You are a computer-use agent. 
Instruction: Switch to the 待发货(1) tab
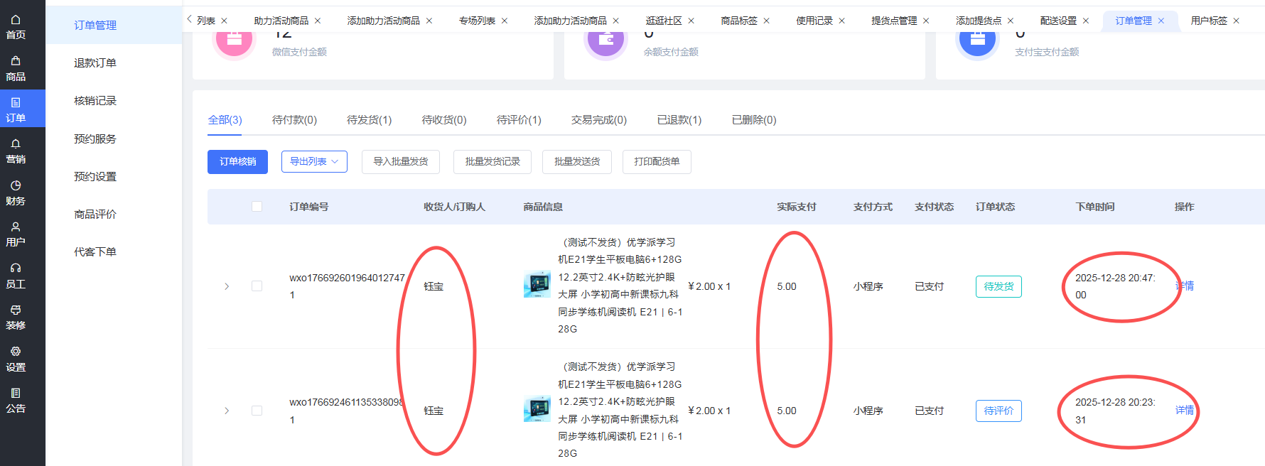369,120
